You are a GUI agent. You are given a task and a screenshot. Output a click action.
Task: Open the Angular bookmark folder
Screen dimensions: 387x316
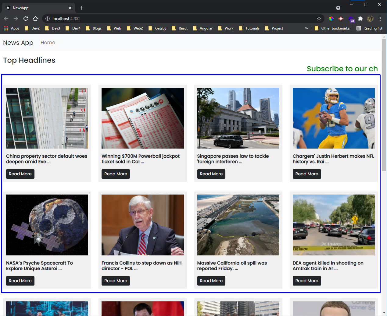coord(203,28)
